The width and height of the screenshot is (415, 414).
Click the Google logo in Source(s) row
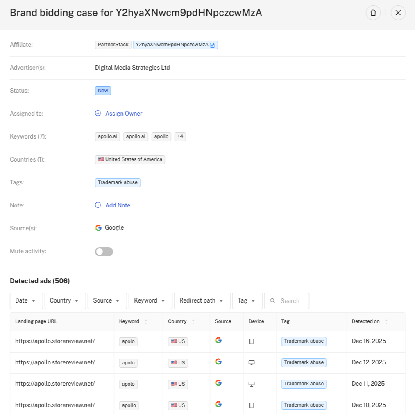(98, 228)
